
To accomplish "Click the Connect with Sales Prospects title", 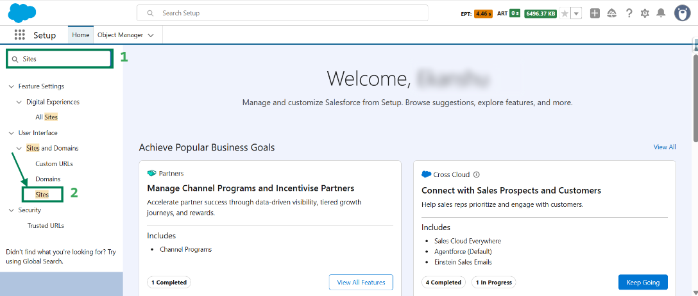I will pyautogui.click(x=511, y=191).
